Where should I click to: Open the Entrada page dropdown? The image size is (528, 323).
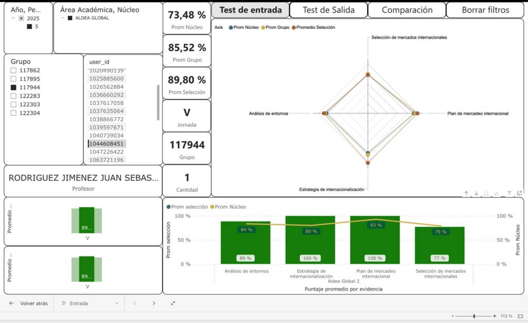[x=90, y=303]
